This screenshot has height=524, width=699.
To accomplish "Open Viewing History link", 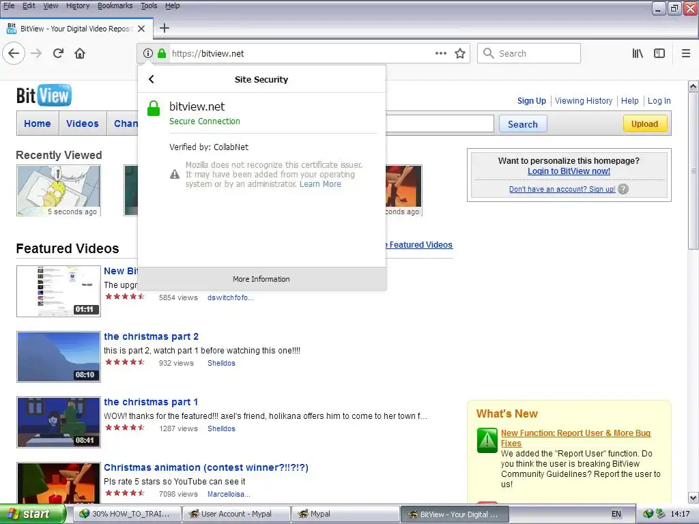I will point(584,101).
